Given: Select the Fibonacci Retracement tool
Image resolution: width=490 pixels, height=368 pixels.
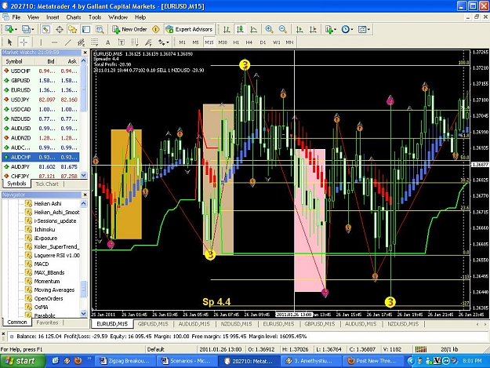Looking at the screenshot, I should pos(94,42).
